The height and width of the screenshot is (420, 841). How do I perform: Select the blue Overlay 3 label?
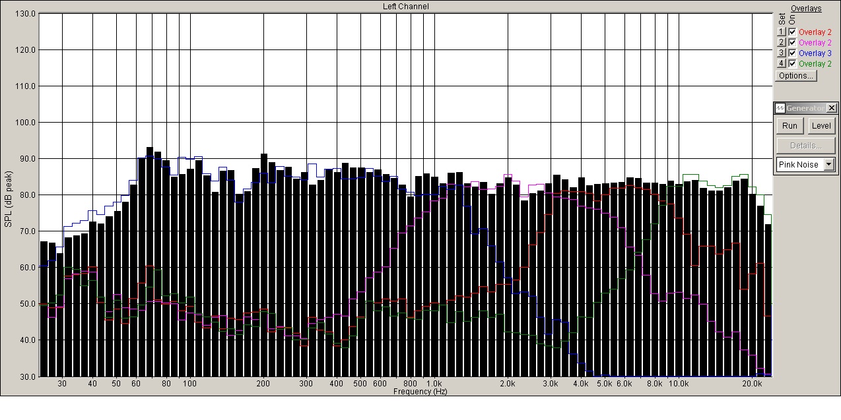pos(815,53)
